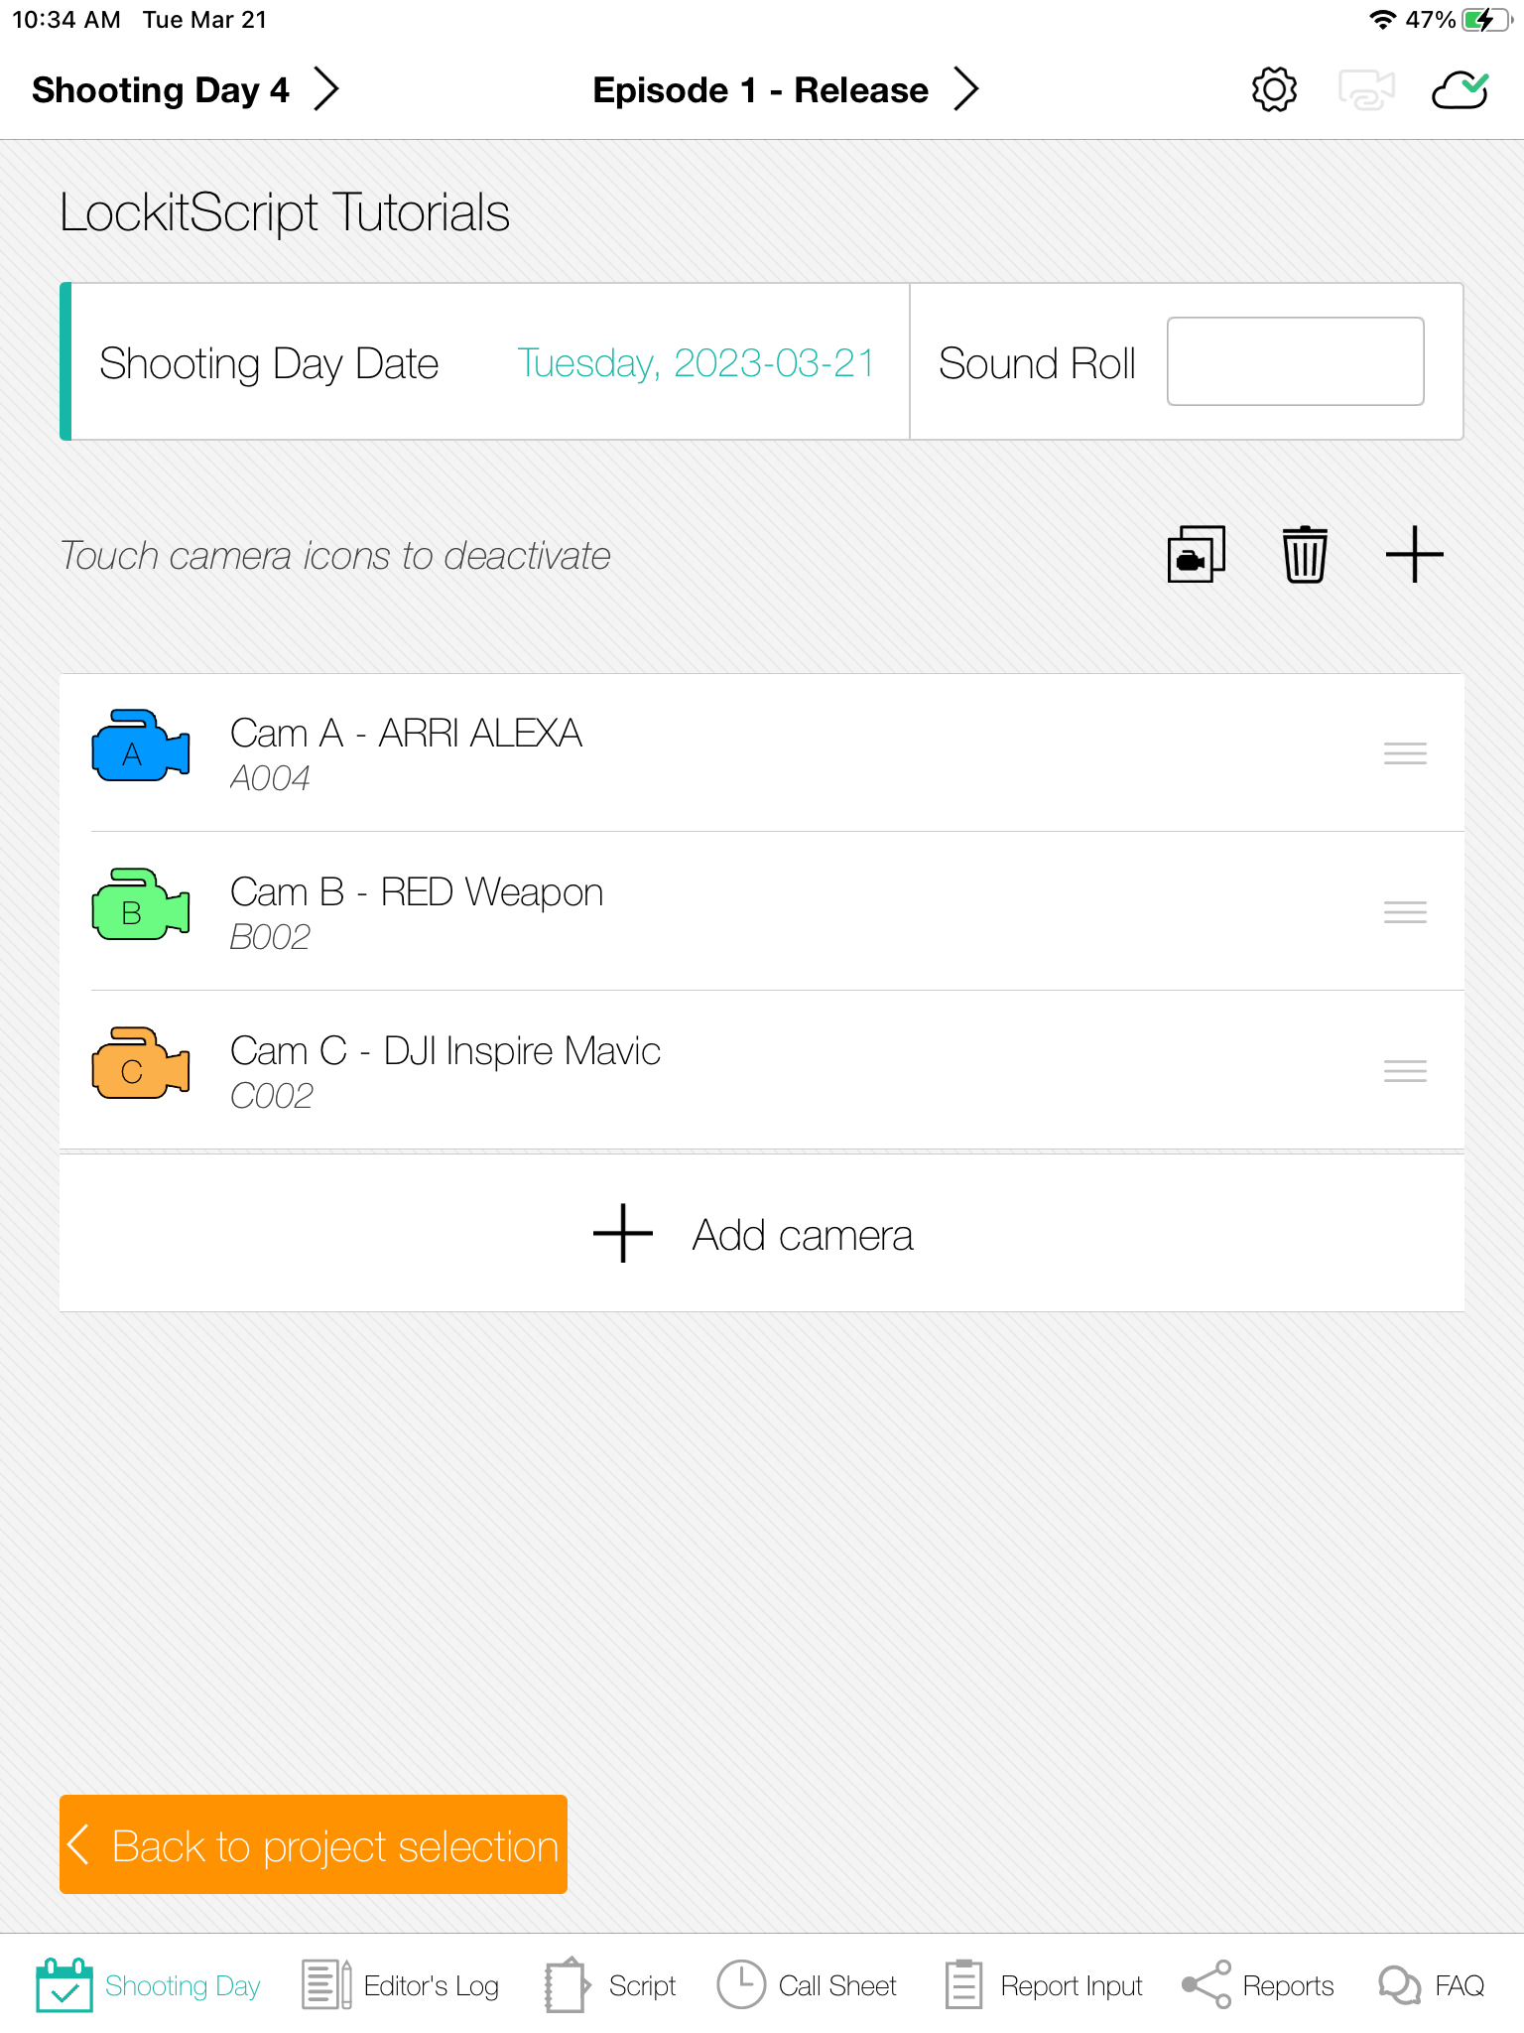Deactivate the green Cam B icon

click(141, 904)
